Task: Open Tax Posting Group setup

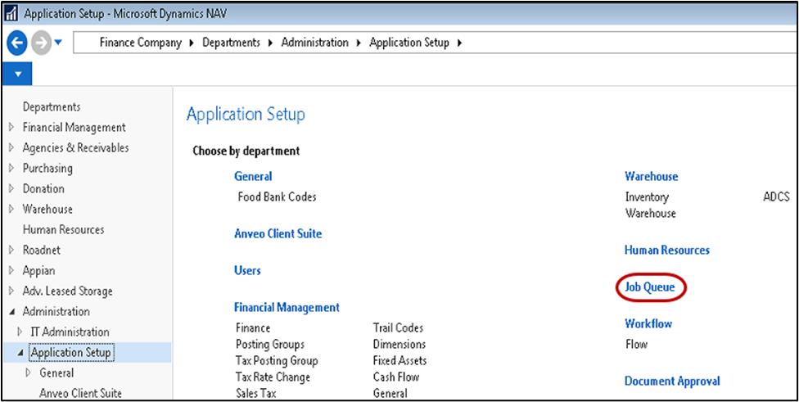Action: 277,361
